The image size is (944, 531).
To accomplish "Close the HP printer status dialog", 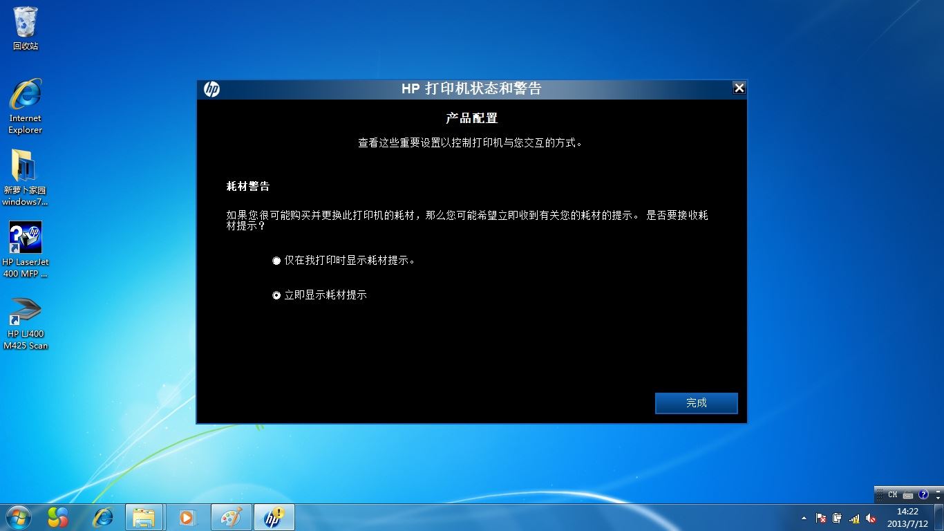I will pyautogui.click(x=739, y=88).
